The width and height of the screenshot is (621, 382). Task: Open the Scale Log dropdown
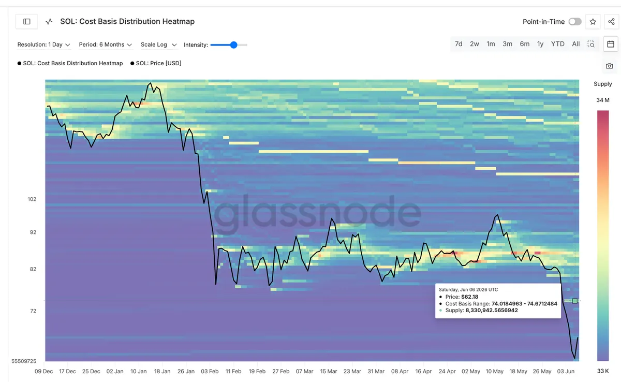(158, 45)
